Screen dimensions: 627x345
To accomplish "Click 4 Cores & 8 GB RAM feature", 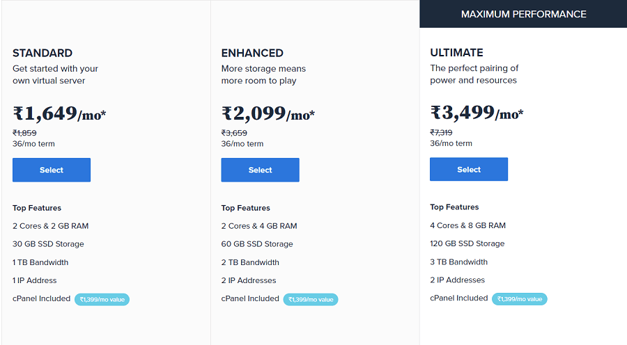I will tap(468, 225).
